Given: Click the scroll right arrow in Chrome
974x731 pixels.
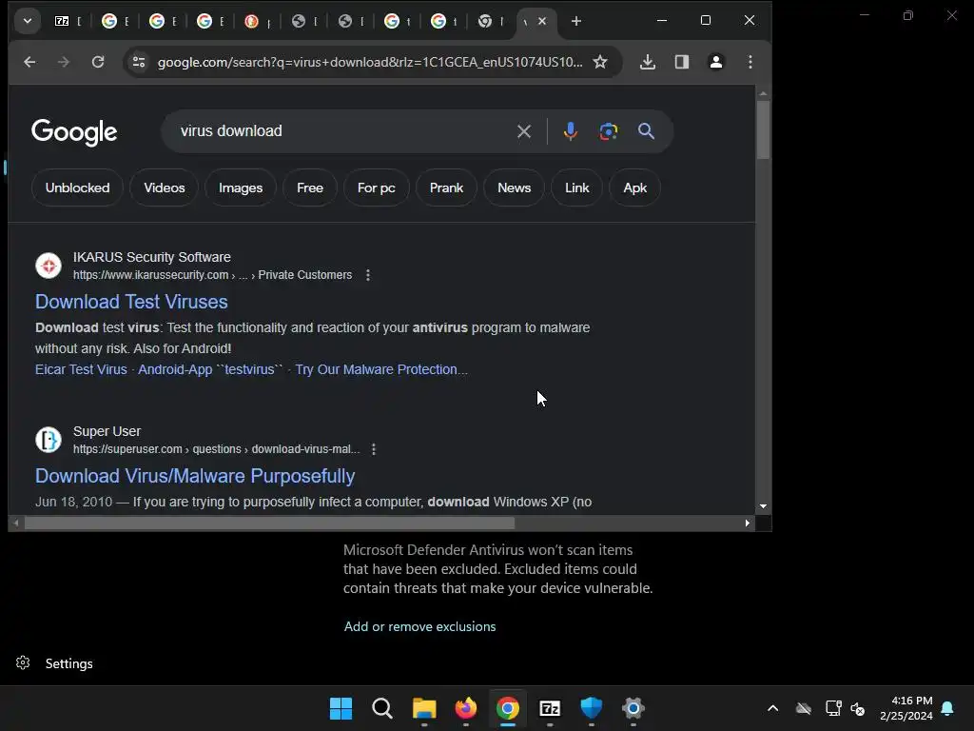Looking at the screenshot, I should [747, 524].
